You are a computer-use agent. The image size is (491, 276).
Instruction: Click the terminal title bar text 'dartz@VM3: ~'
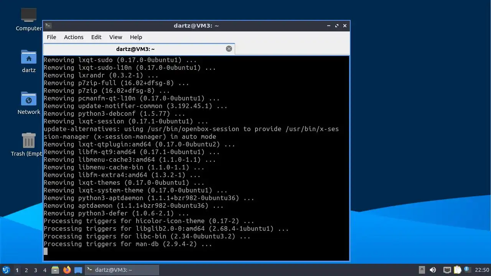pos(196,26)
